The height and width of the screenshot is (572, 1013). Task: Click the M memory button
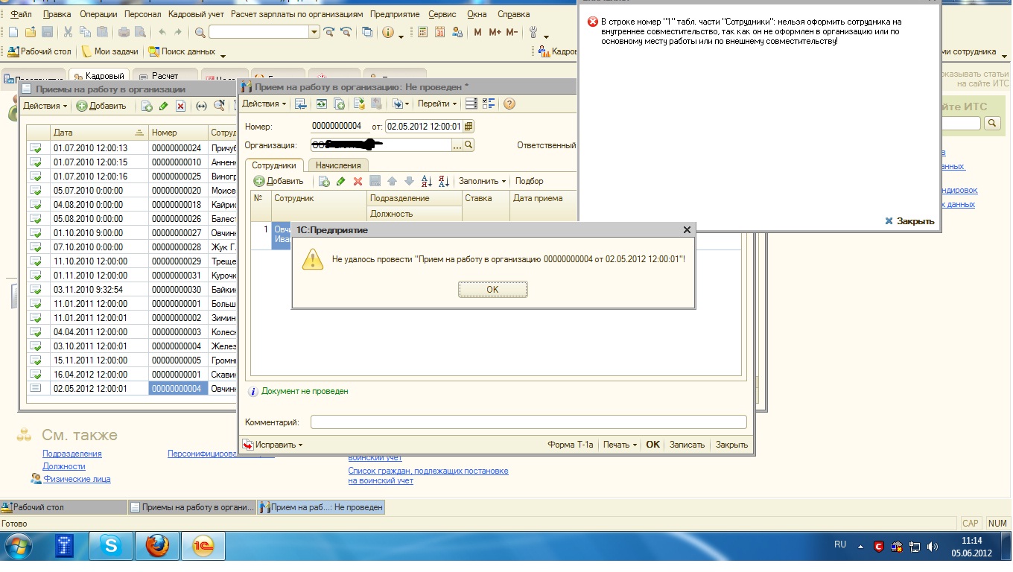tap(477, 32)
